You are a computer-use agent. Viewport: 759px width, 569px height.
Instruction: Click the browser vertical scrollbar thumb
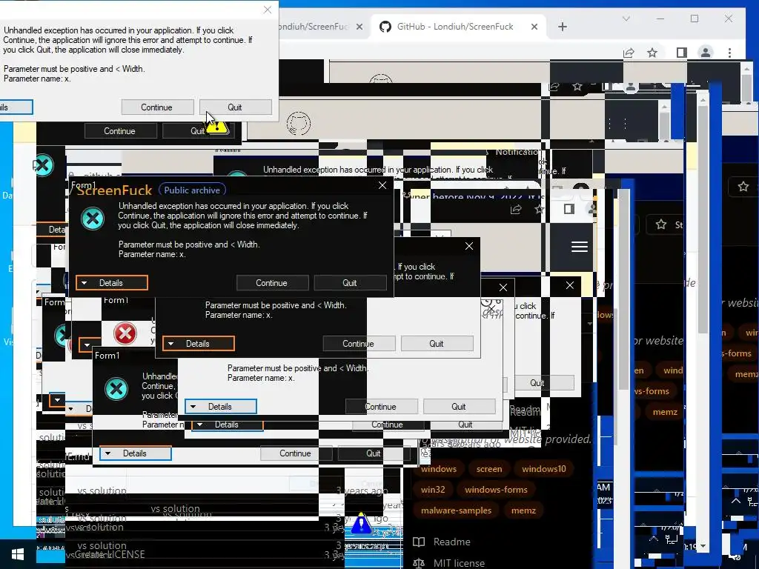pyautogui.click(x=703, y=218)
